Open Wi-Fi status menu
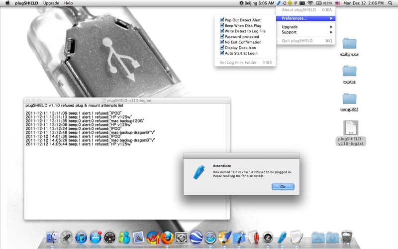Viewport: 398px width, 249px height. (x=310, y=3)
